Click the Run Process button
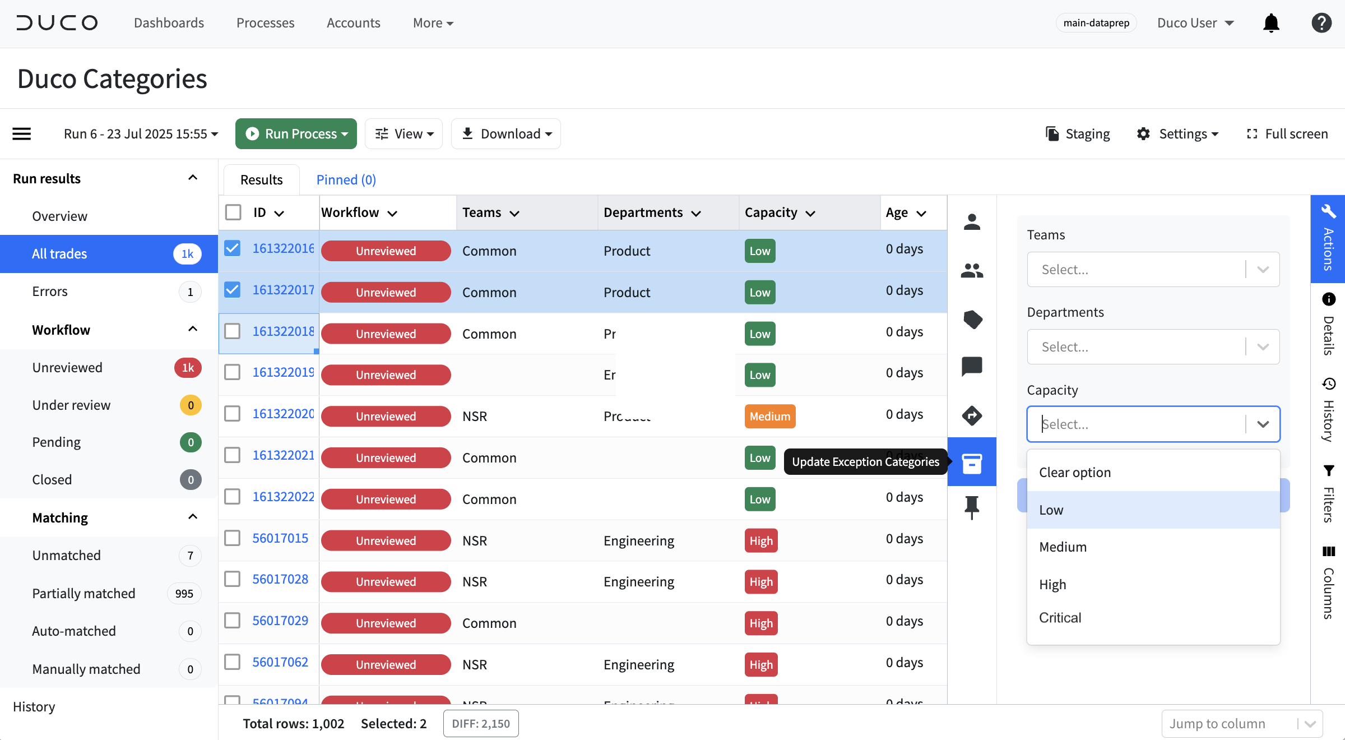Image resolution: width=1345 pixels, height=740 pixels. (x=296, y=133)
